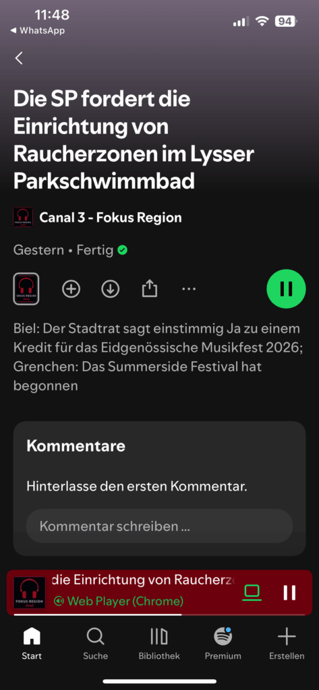Open the Canal 3 - Fokus Region show

(x=111, y=218)
